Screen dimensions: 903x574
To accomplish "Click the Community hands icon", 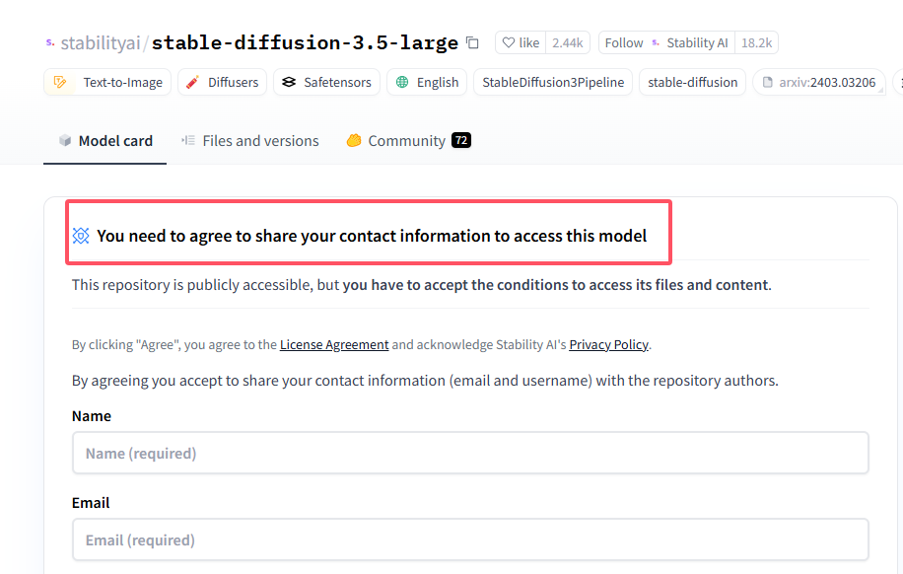I will coord(354,140).
